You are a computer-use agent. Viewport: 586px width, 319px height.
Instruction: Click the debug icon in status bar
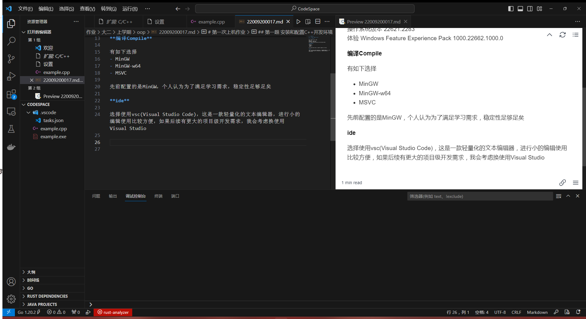pos(88,312)
